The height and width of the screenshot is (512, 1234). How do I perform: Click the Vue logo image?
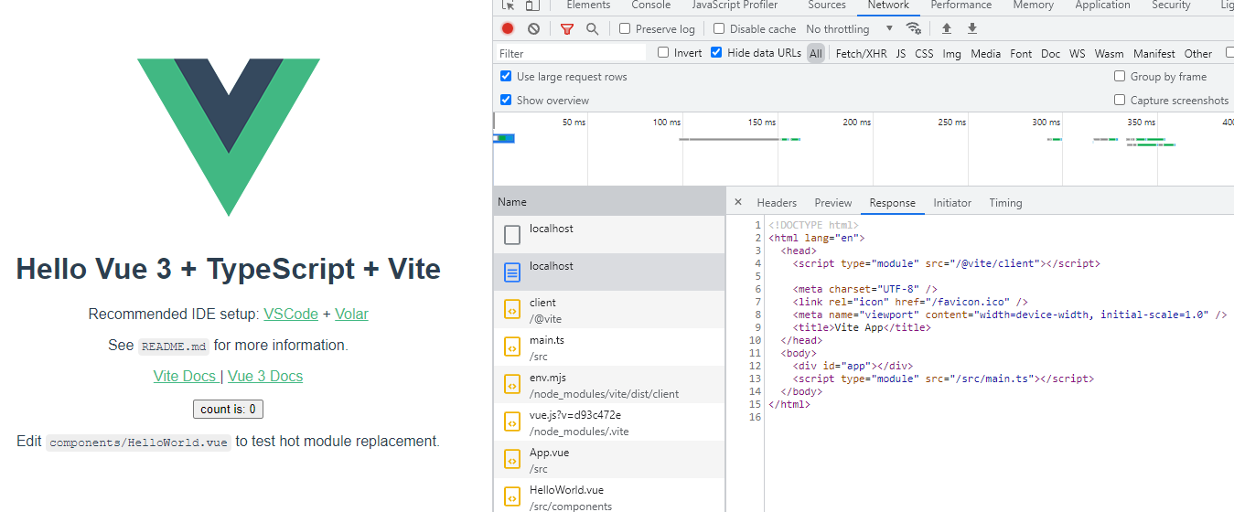click(x=229, y=137)
